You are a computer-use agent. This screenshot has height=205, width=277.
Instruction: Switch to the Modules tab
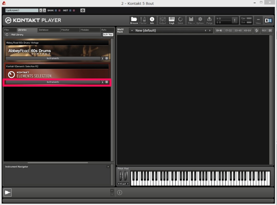point(90,30)
